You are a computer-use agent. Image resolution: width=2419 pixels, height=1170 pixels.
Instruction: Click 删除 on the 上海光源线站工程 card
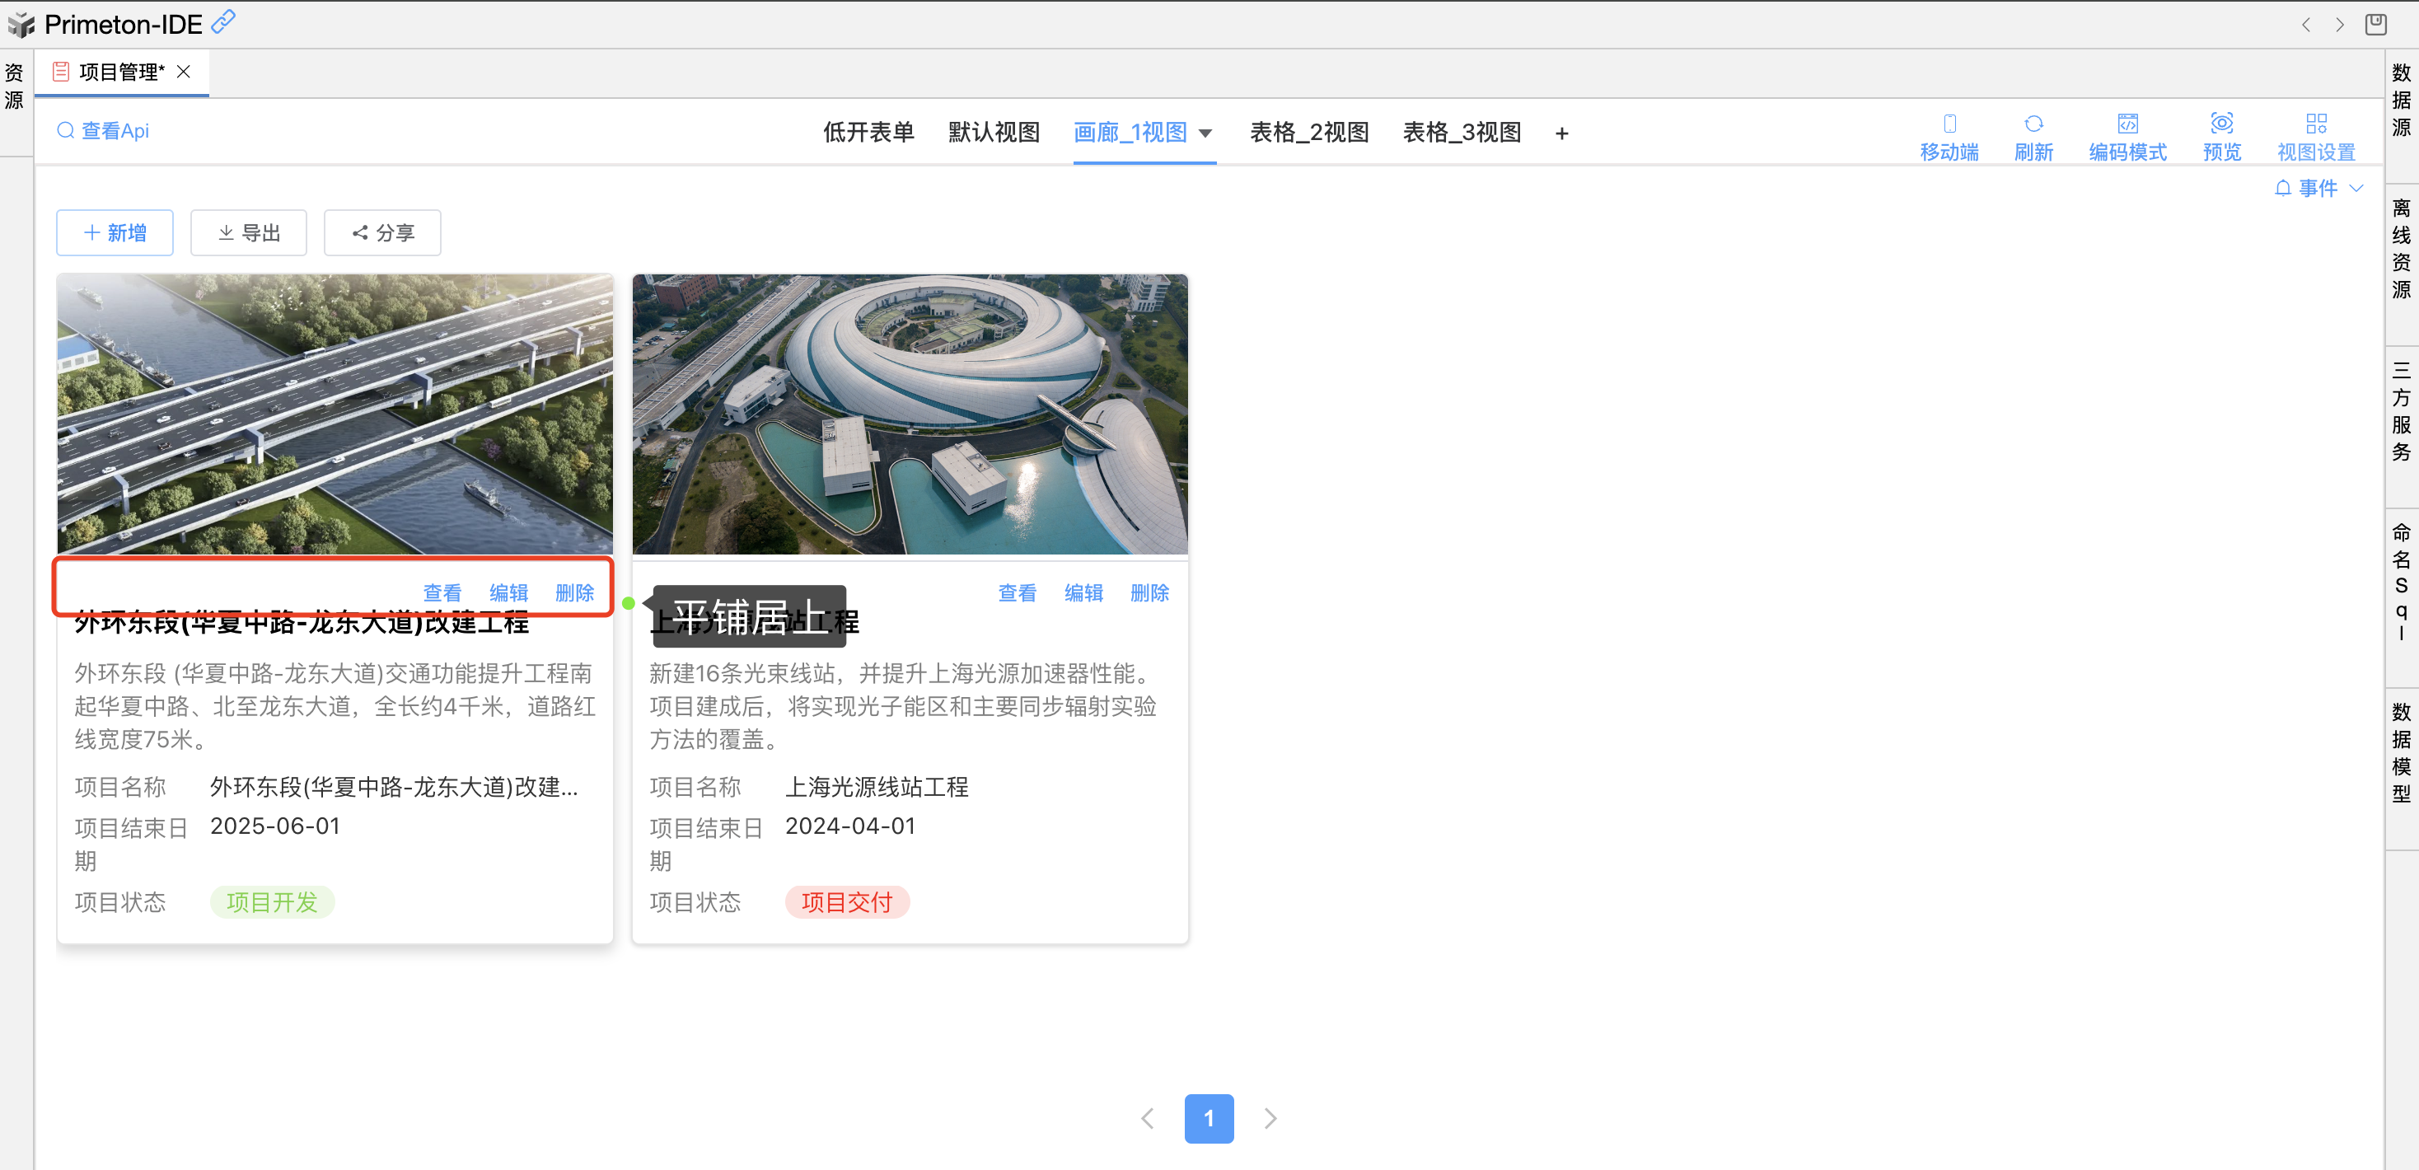coord(1149,592)
